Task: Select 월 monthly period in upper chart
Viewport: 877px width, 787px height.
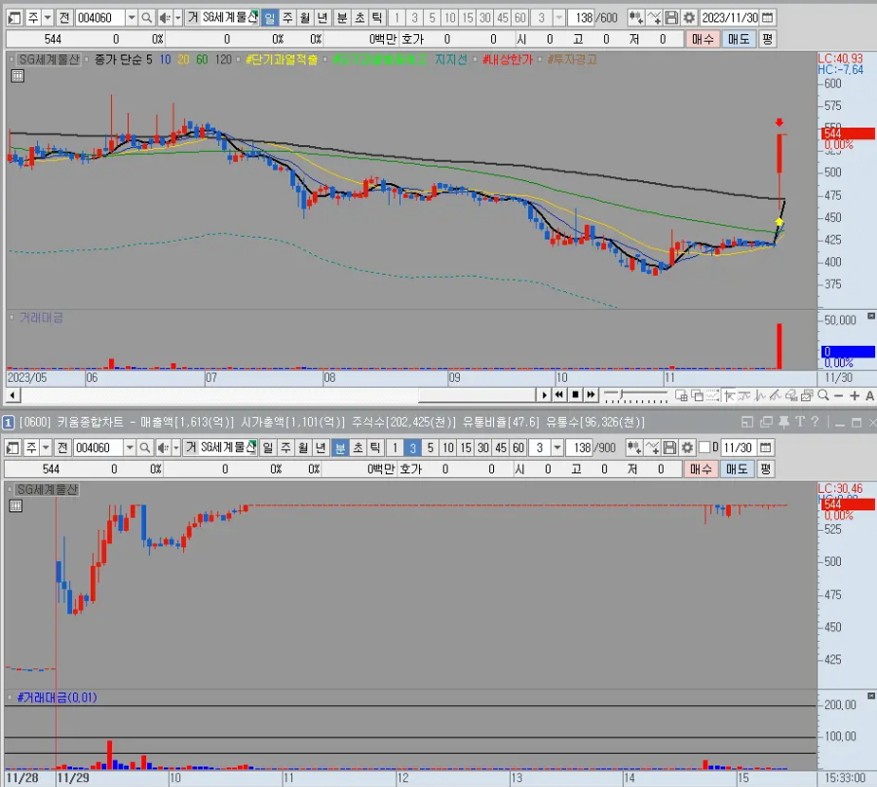Action: pyautogui.click(x=305, y=18)
